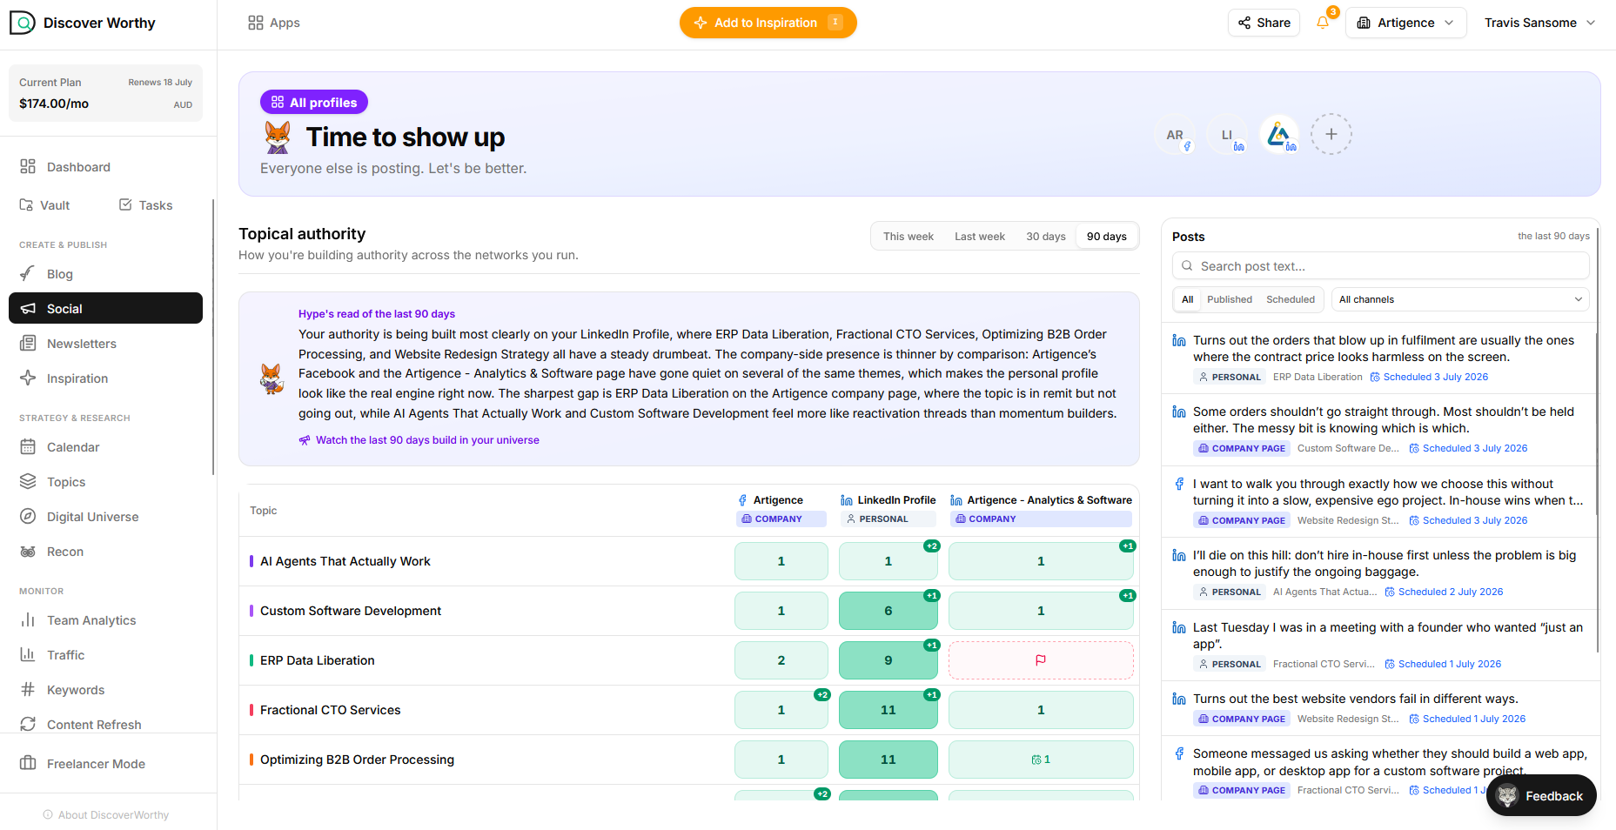Open the Apps grid menu
Viewport: 1616px width, 830px height.
[274, 23]
